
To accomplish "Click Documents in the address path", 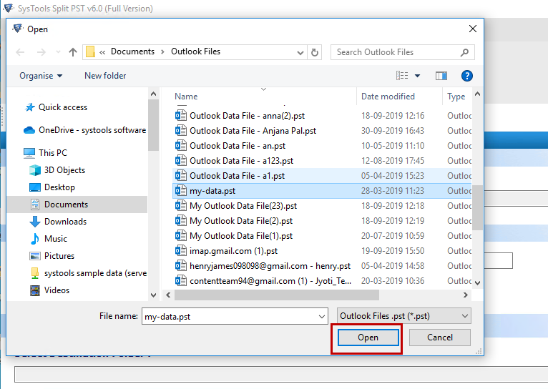I will pyautogui.click(x=132, y=51).
